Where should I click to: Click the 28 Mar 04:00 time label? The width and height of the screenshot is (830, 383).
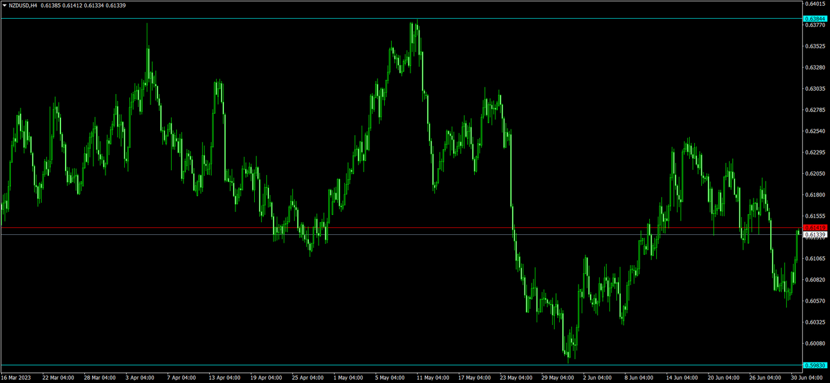pos(100,378)
